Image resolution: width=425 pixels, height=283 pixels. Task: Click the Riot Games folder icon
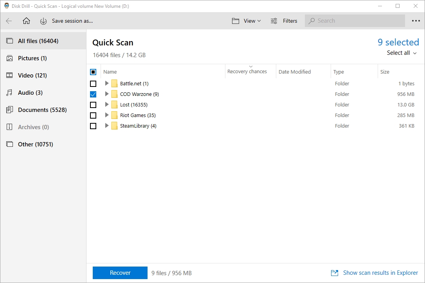coord(114,115)
